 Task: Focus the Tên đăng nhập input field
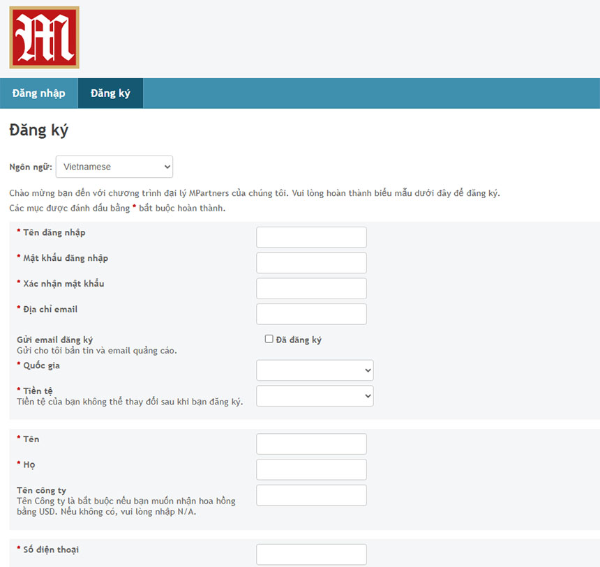[x=311, y=237]
